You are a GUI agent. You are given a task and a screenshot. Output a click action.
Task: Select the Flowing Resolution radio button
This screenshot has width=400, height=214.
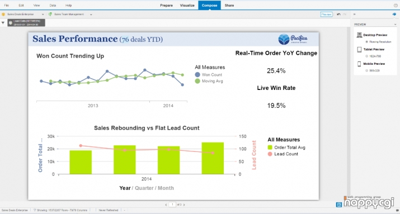coord(367,42)
